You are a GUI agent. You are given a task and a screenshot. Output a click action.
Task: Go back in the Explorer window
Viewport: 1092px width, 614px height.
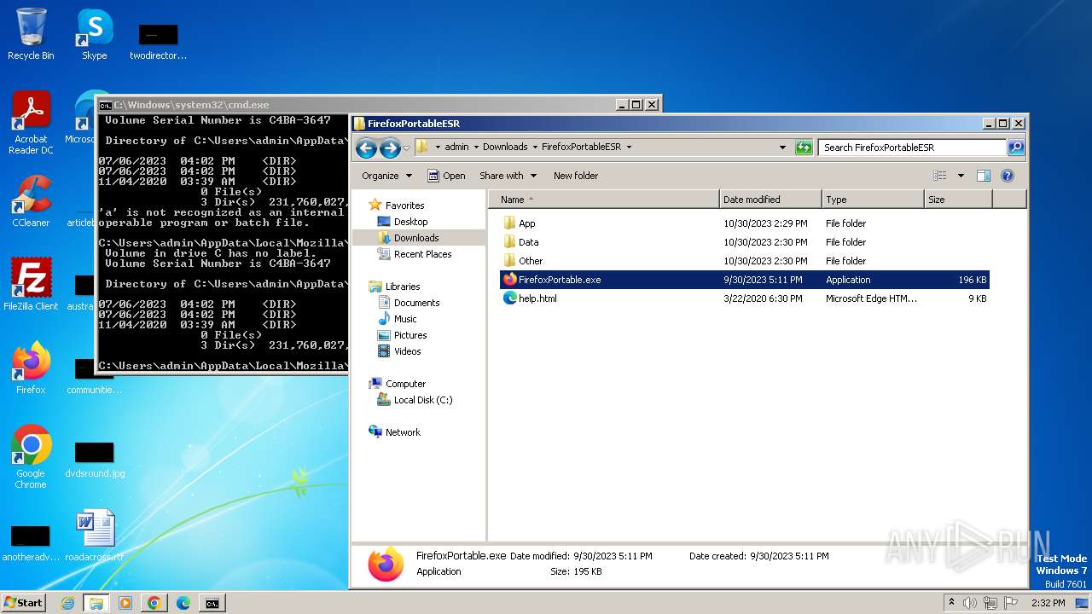(367, 148)
